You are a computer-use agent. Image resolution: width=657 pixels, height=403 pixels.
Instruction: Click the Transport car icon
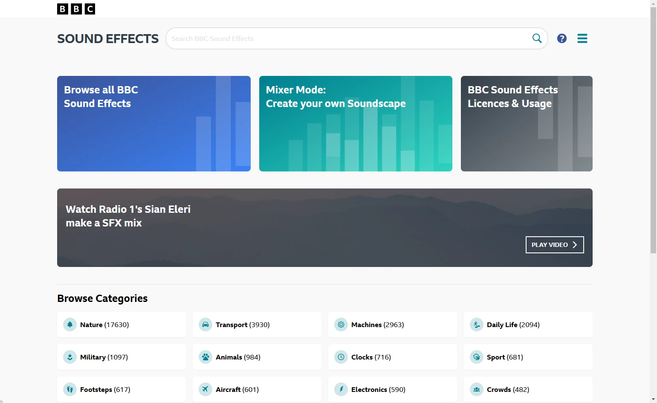(x=205, y=325)
